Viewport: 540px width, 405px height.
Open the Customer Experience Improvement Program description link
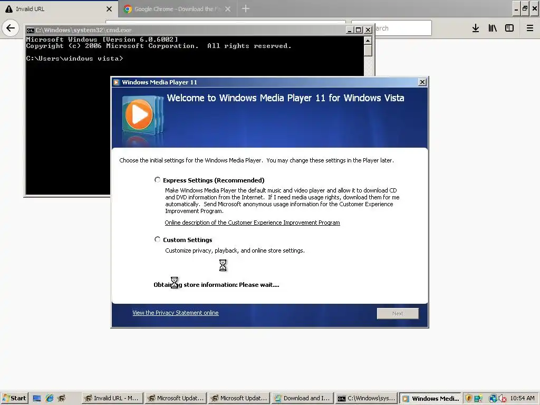pos(252,223)
